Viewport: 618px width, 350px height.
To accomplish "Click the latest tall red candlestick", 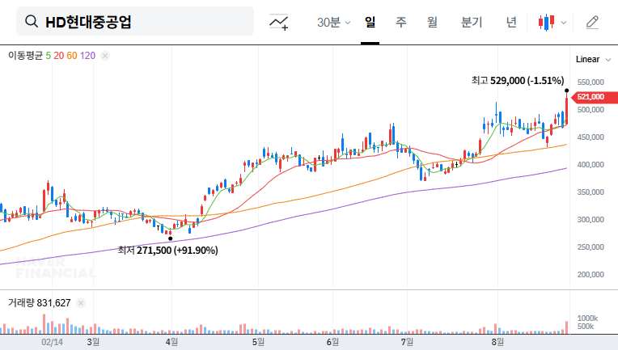I will pyautogui.click(x=566, y=109).
